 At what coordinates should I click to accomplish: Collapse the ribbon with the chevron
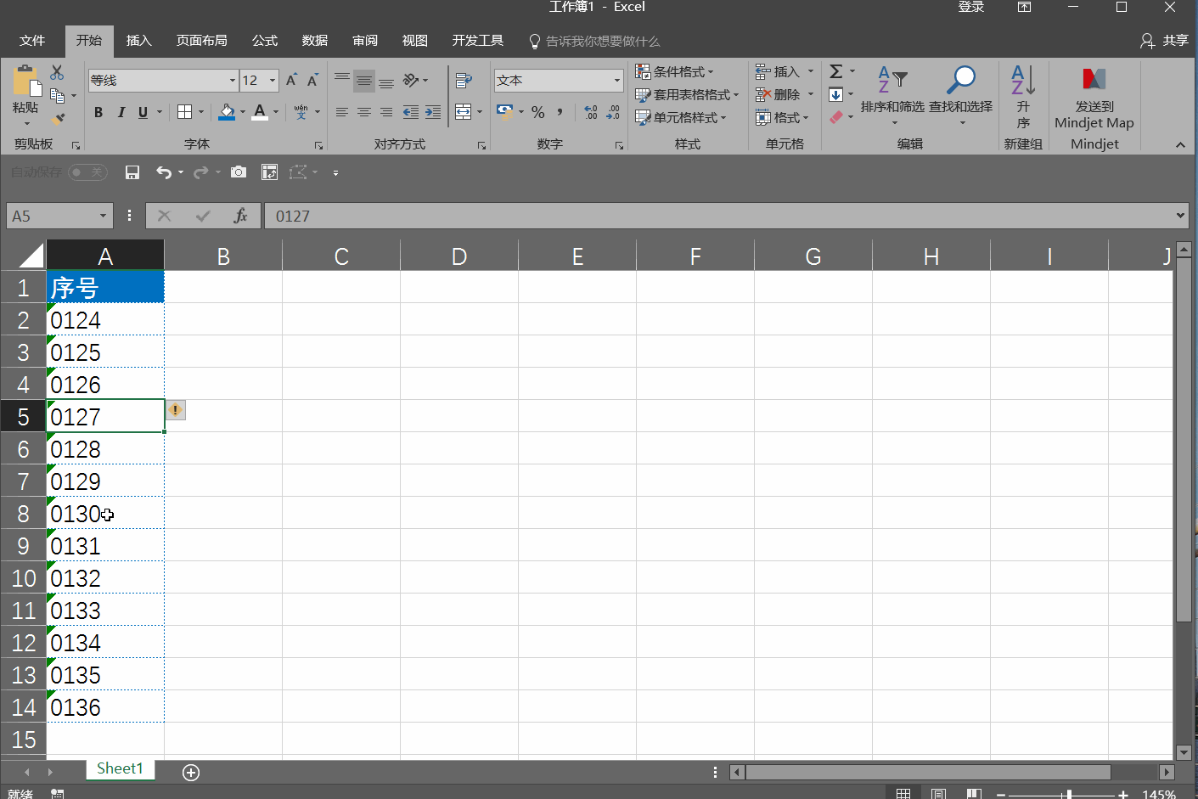[x=1180, y=145]
